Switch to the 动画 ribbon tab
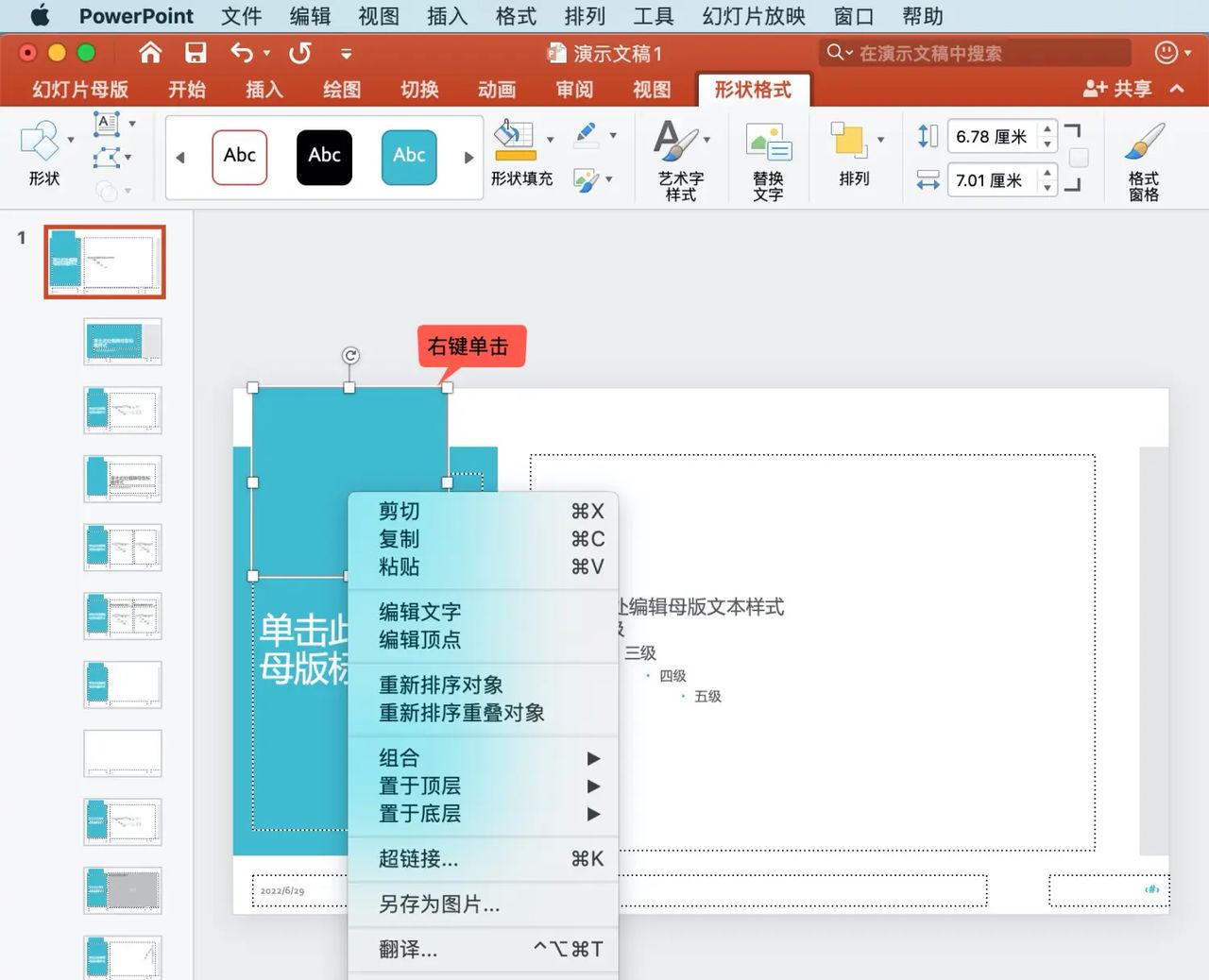The height and width of the screenshot is (980, 1209). point(497,90)
